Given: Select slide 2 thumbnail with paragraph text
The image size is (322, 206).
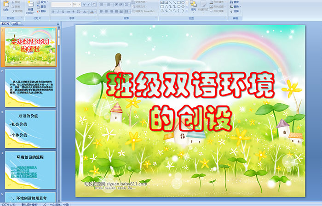Looking at the screenshot, I should 30,88.
